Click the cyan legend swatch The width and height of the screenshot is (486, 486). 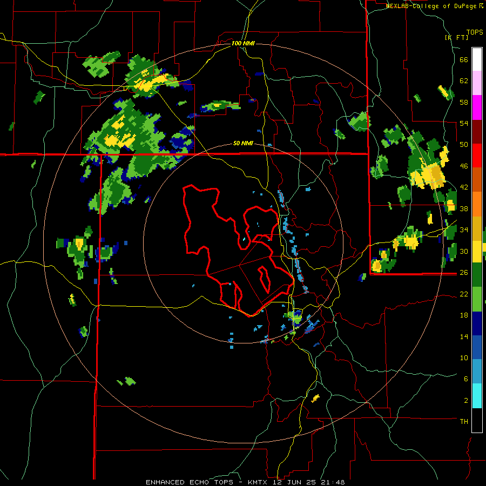[x=477, y=396]
